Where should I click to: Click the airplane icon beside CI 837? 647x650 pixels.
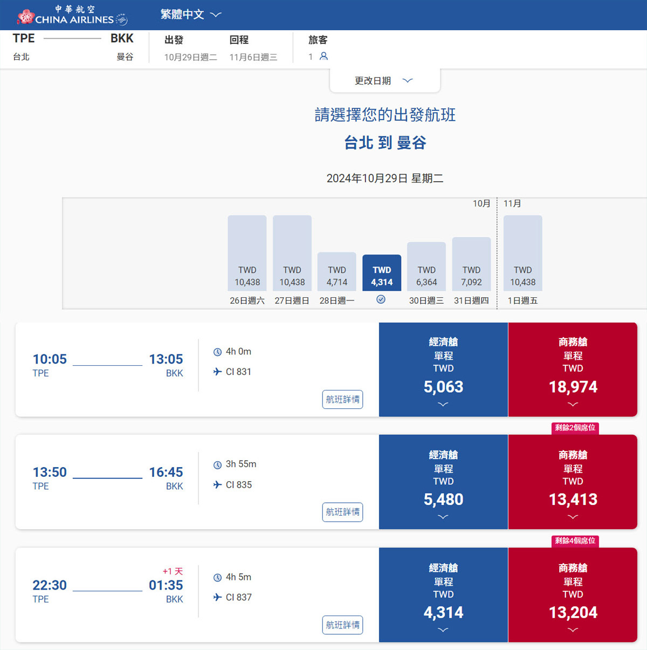tap(217, 597)
